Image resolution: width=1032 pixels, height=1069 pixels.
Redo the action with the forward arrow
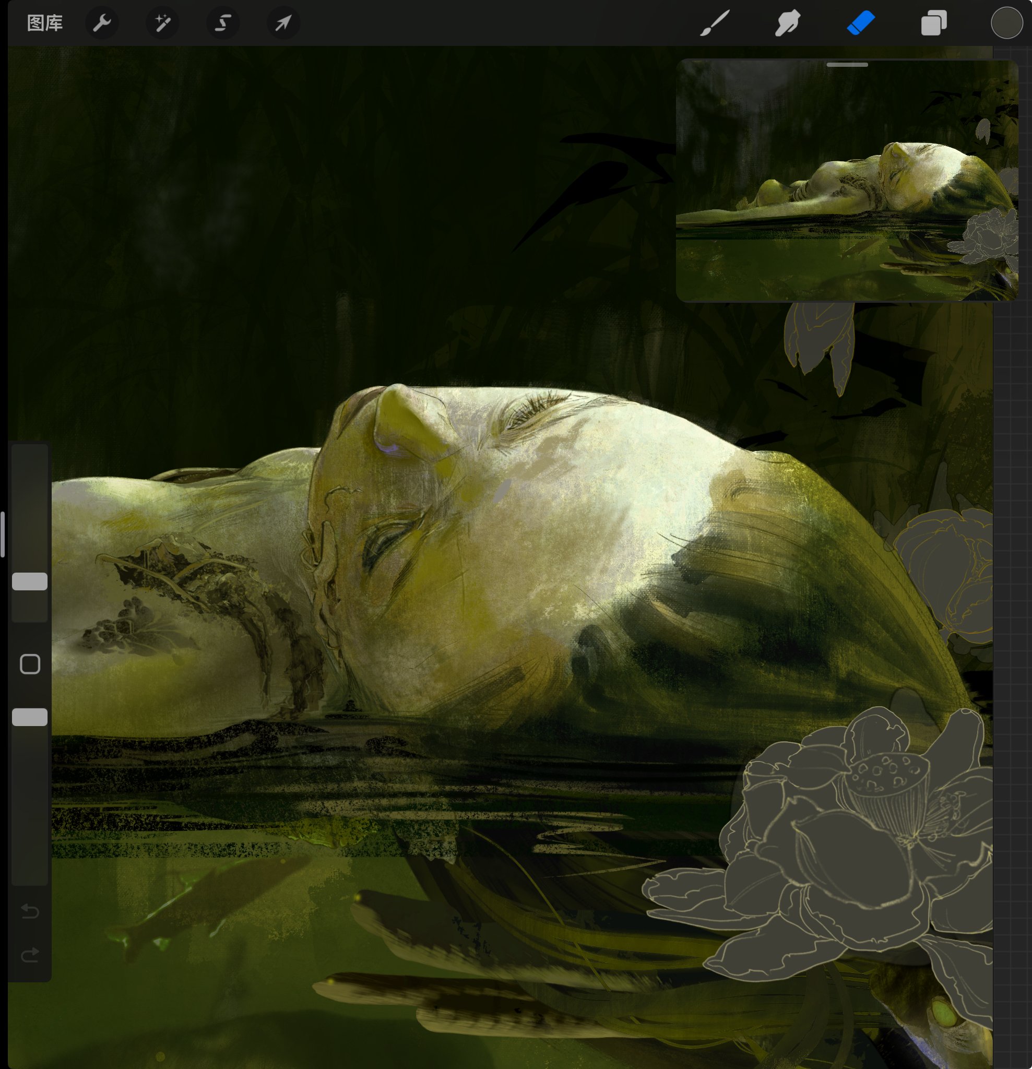30,955
